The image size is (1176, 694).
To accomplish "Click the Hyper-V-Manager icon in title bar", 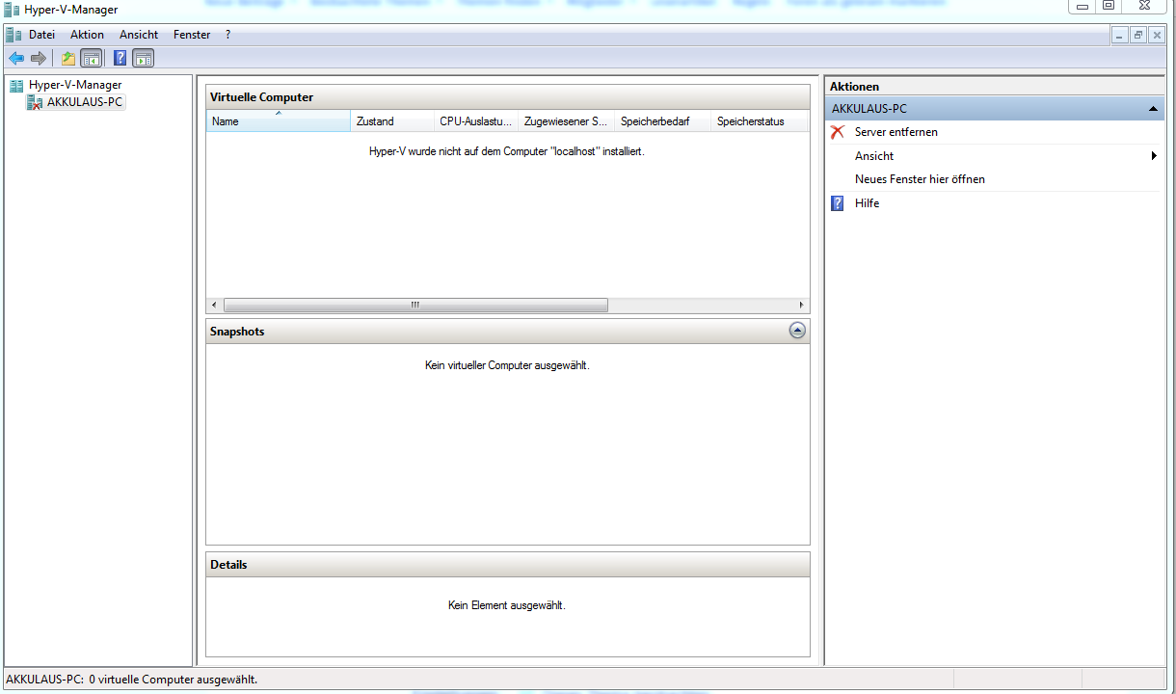I will coord(12,10).
